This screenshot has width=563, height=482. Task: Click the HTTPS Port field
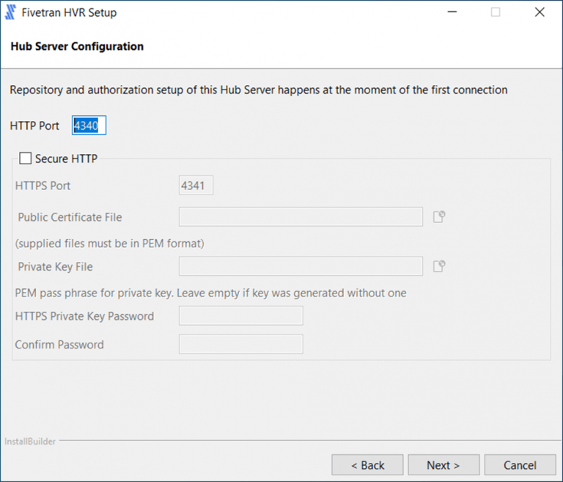click(196, 186)
